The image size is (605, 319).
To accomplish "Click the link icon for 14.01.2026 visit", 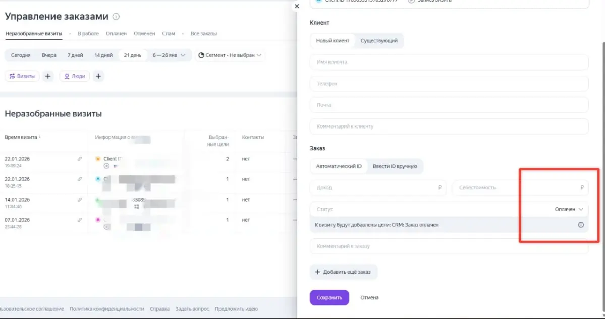I will point(80,200).
